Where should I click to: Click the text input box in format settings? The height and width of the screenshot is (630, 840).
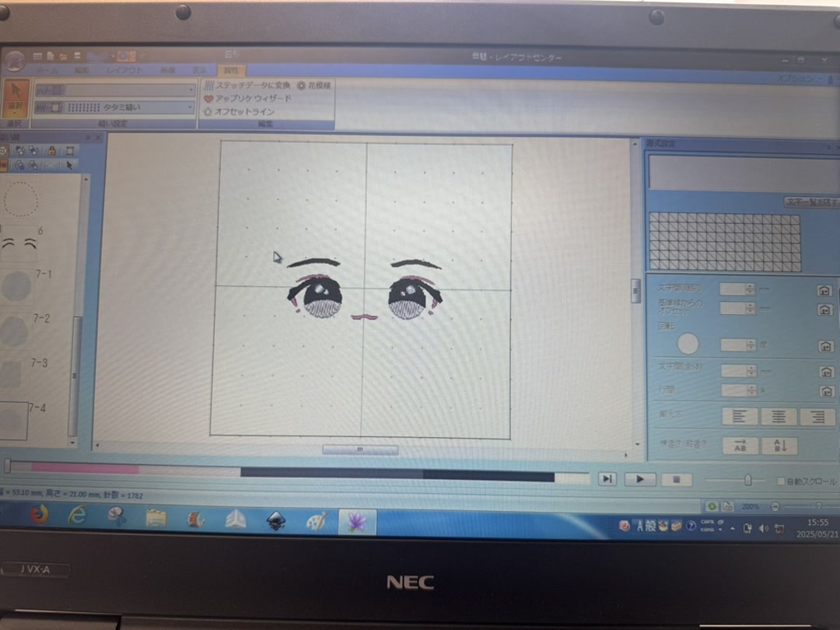(x=744, y=173)
